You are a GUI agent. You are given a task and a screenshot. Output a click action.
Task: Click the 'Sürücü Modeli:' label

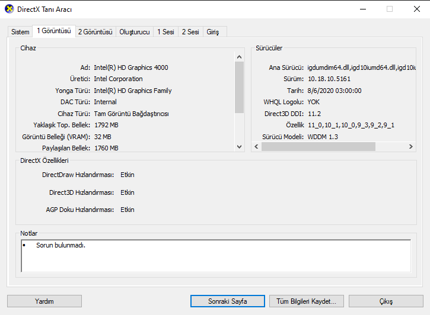tap(283, 137)
